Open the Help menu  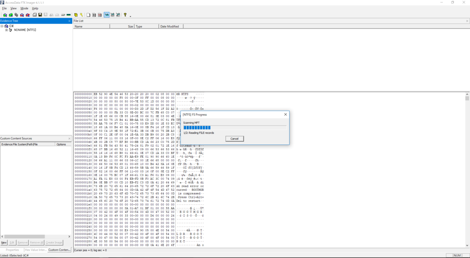(35, 8)
